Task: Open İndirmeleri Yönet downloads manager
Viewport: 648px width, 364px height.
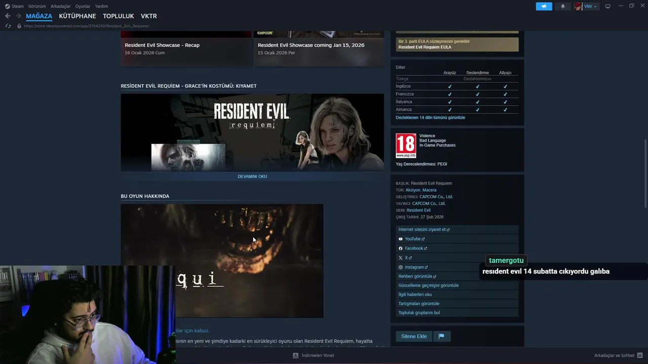Action: (317, 355)
